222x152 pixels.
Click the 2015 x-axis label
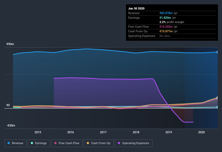(x=38, y=132)
